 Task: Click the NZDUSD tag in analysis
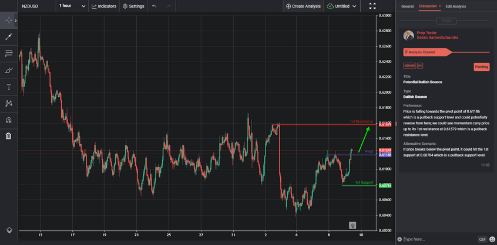coord(409,66)
